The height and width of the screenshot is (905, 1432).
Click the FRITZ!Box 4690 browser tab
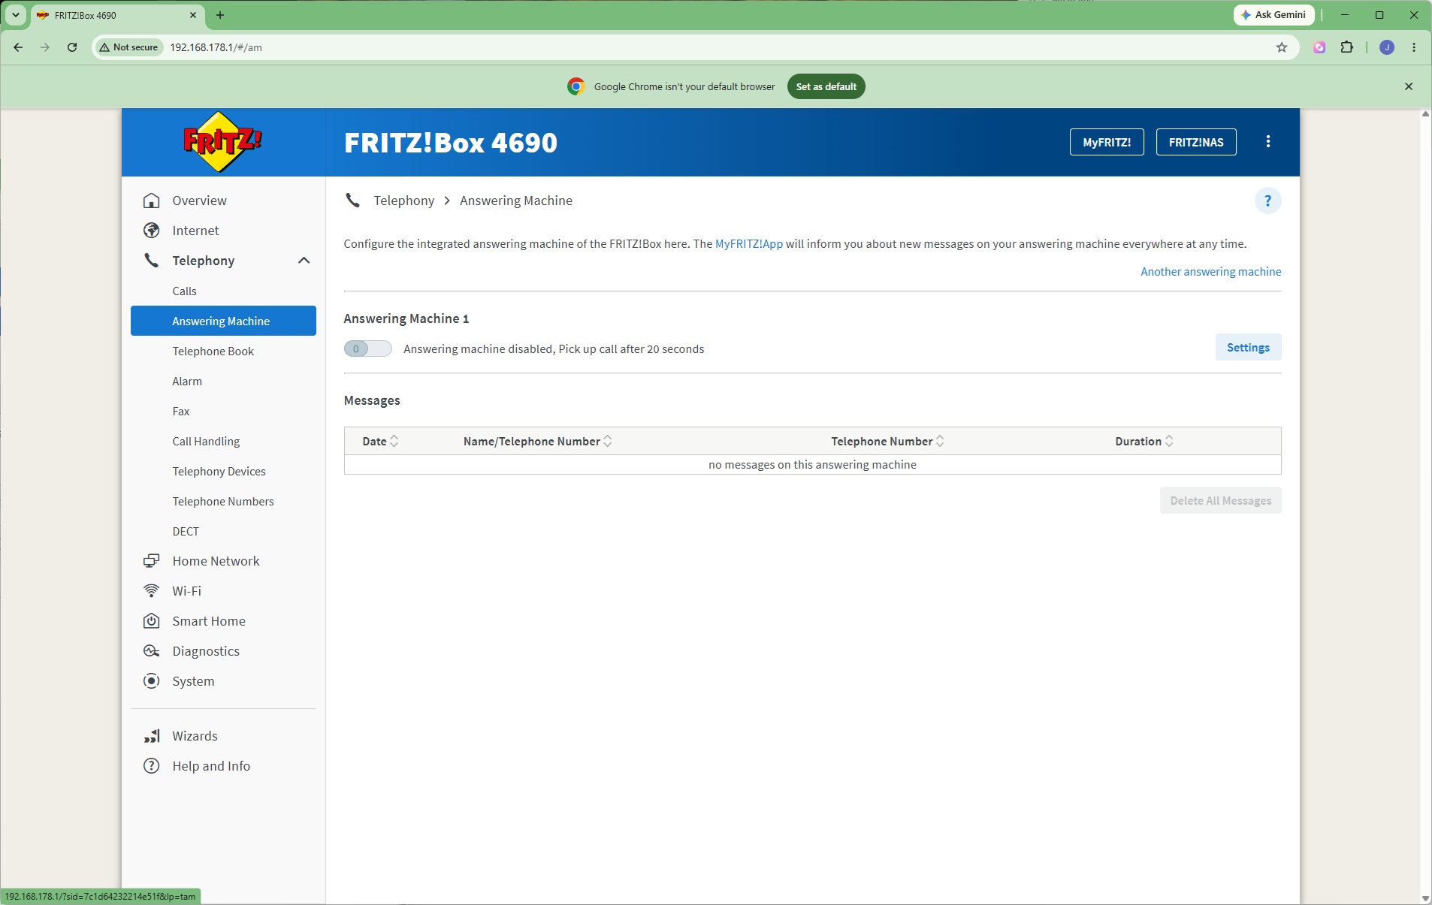click(116, 15)
